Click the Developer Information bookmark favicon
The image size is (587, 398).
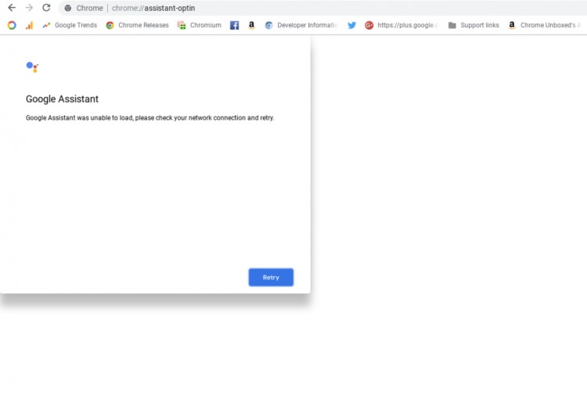pos(268,25)
